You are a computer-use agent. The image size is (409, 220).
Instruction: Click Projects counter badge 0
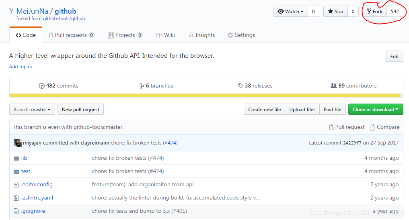tap(140, 35)
